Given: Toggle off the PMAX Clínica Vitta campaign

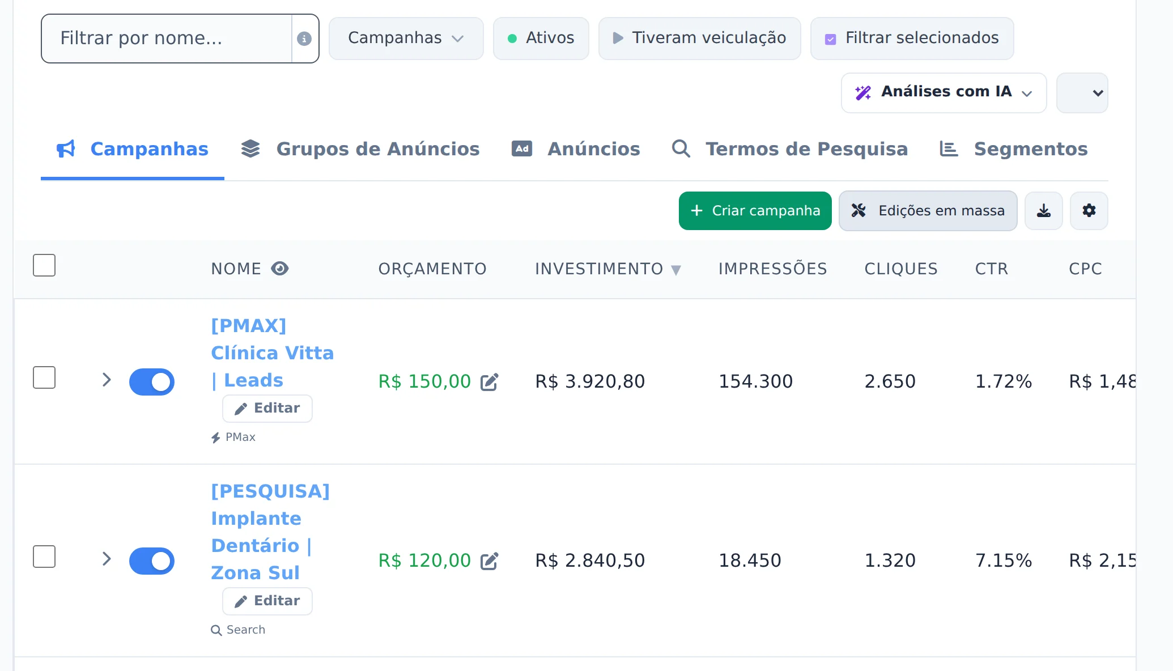Looking at the screenshot, I should (x=152, y=382).
